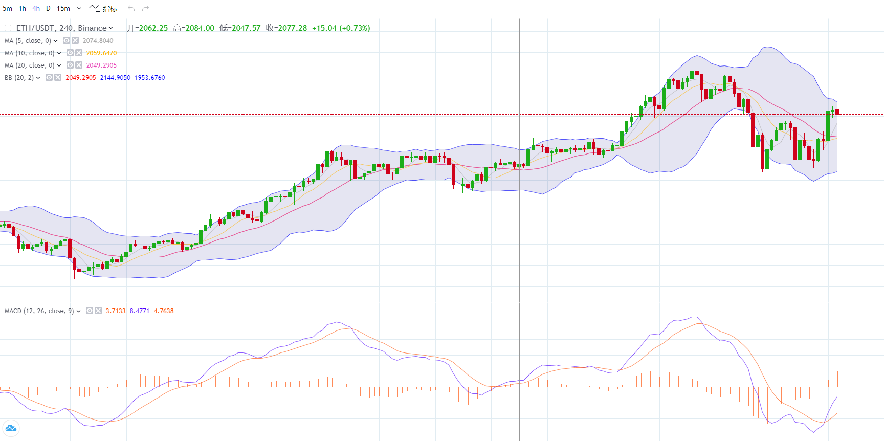The width and height of the screenshot is (884, 441).
Task: Click the BB upper value 2144.9050
Action: tap(115, 78)
